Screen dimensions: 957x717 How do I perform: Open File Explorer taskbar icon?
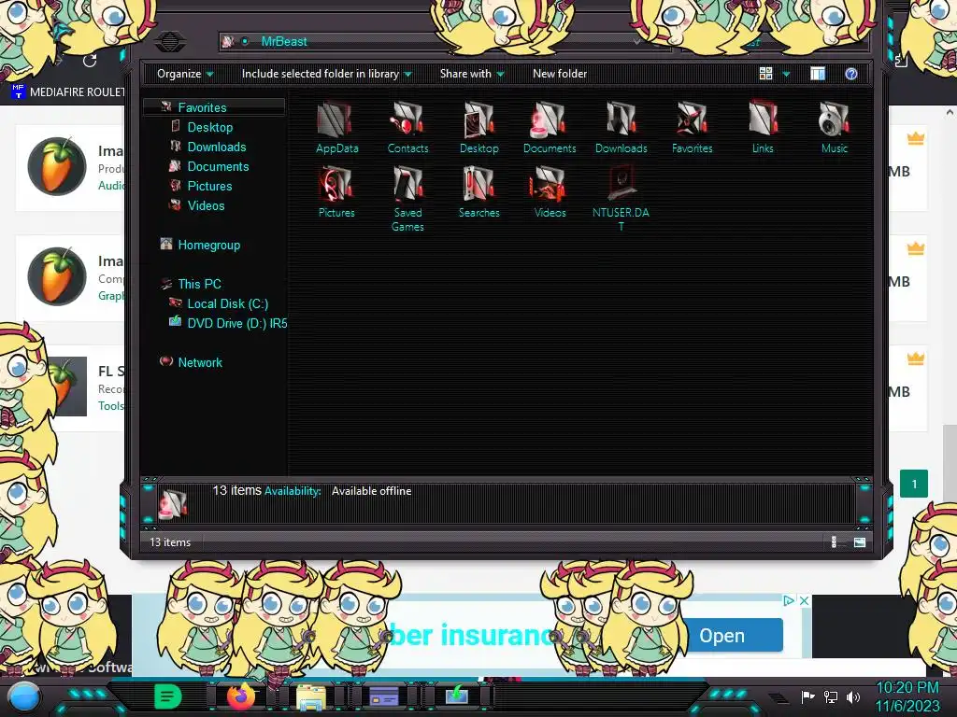(x=310, y=696)
